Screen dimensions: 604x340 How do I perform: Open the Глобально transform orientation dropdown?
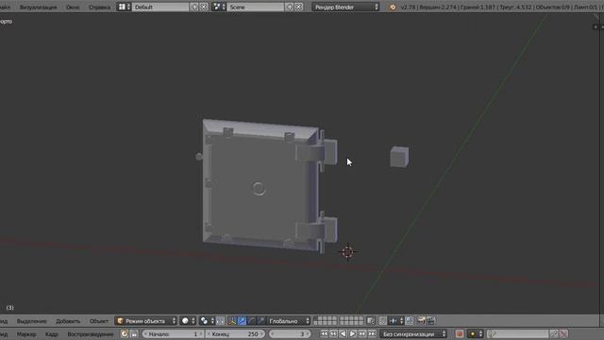tap(289, 321)
